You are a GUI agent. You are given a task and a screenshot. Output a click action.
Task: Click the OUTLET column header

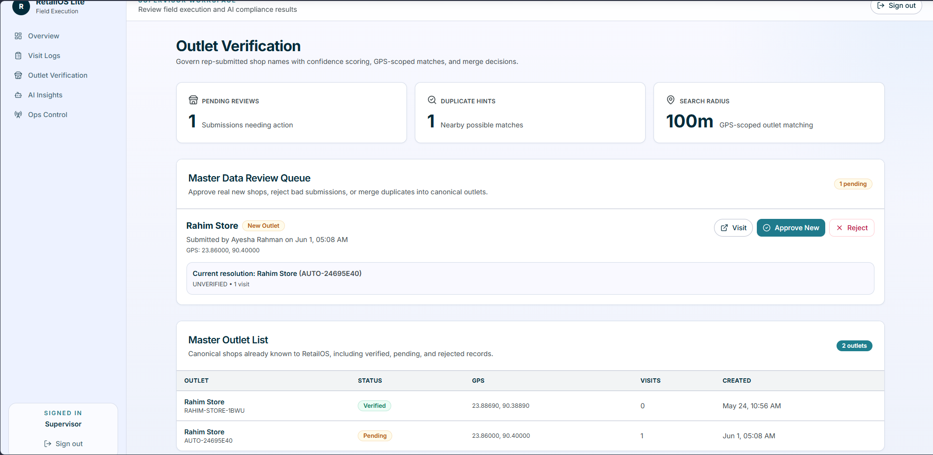pyautogui.click(x=196, y=381)
